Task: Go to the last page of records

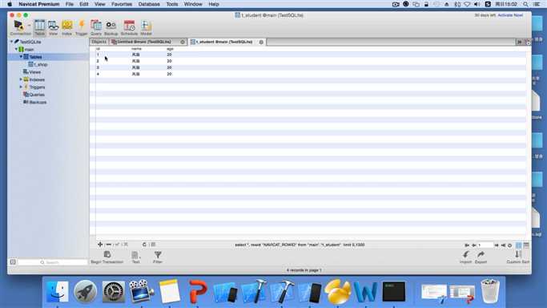Action: coord(504,245)
